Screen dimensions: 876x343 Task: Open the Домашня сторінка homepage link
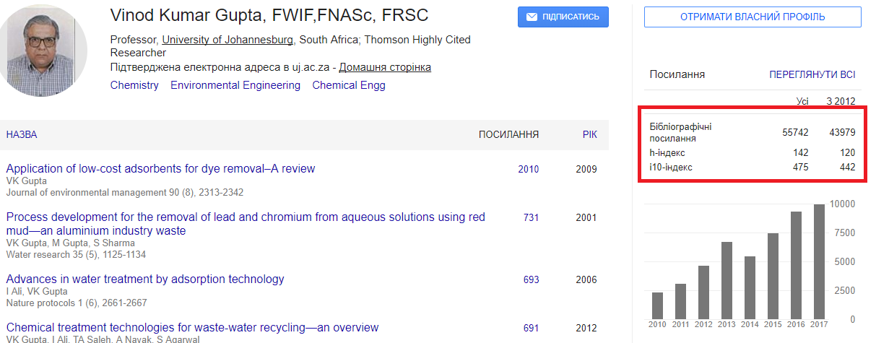(385, 67)
